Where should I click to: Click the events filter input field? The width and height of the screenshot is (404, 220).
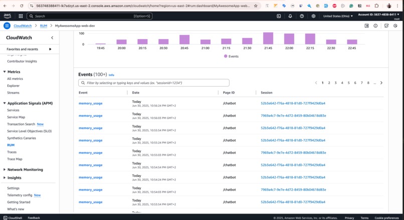point(154,83)
